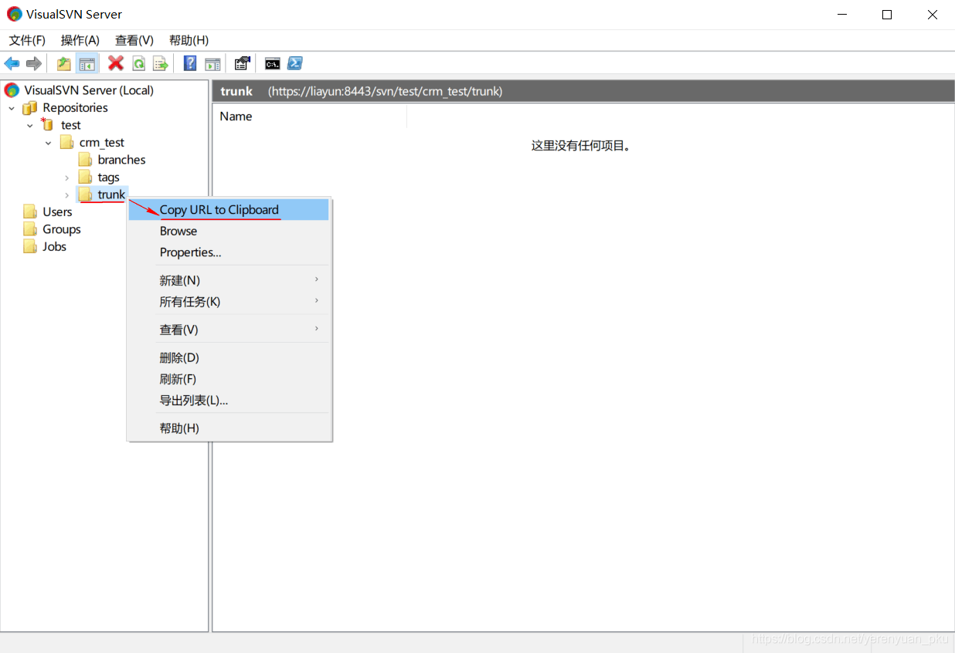Open the 查看(V) menu in menu bar
This screenshot has height=653, width=955.
[134, 40]
